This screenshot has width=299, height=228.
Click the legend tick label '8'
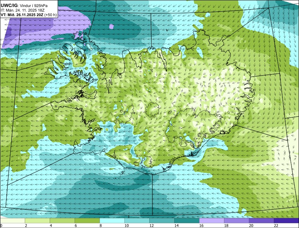(x=101, y=226)
